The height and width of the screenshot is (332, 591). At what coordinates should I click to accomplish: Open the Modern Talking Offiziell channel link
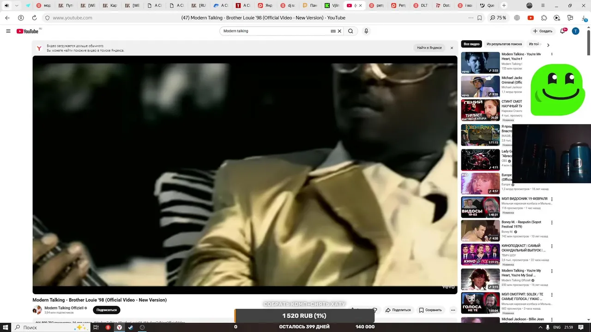(x=64, y=308)
